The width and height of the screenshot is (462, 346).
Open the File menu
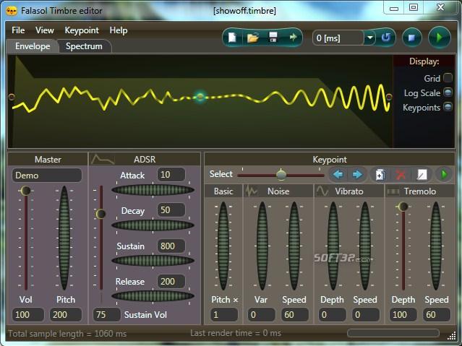point(18,30)
